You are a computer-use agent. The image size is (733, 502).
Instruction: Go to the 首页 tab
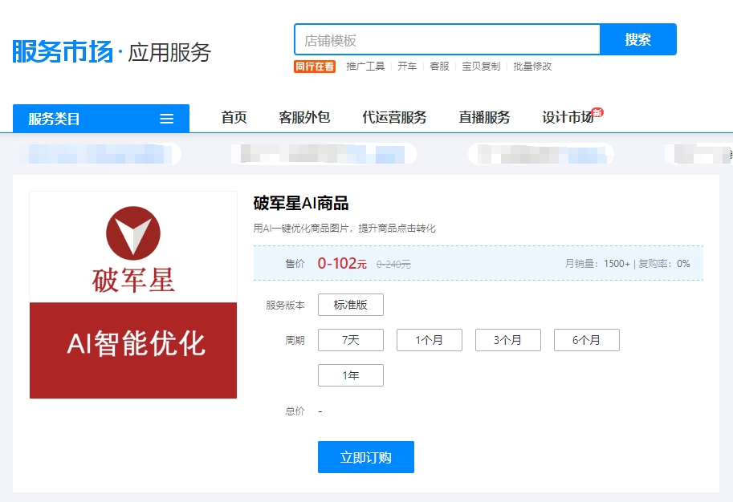[234, 117]
